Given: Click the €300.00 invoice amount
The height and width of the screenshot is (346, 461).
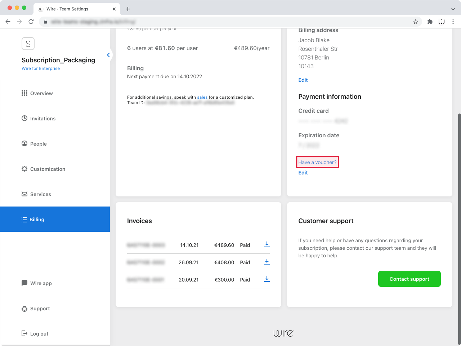Looking at the screenshot, I should (224, 280).
